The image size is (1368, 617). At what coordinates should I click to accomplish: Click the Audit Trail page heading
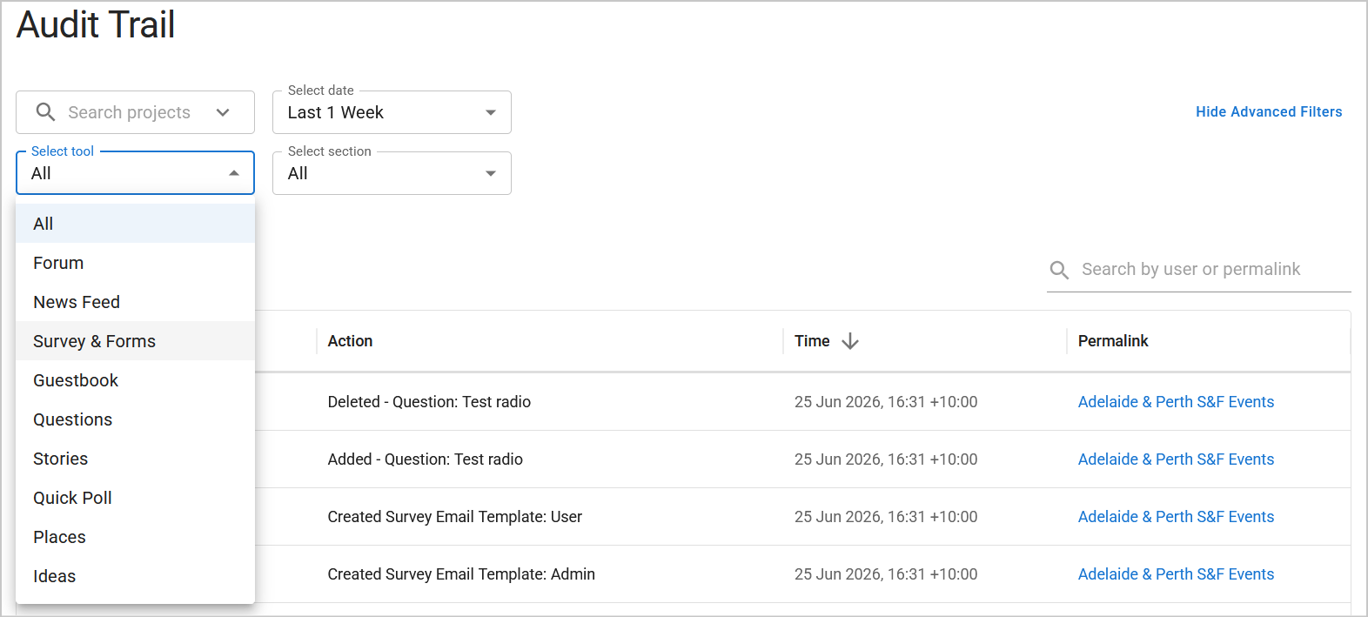96,24
